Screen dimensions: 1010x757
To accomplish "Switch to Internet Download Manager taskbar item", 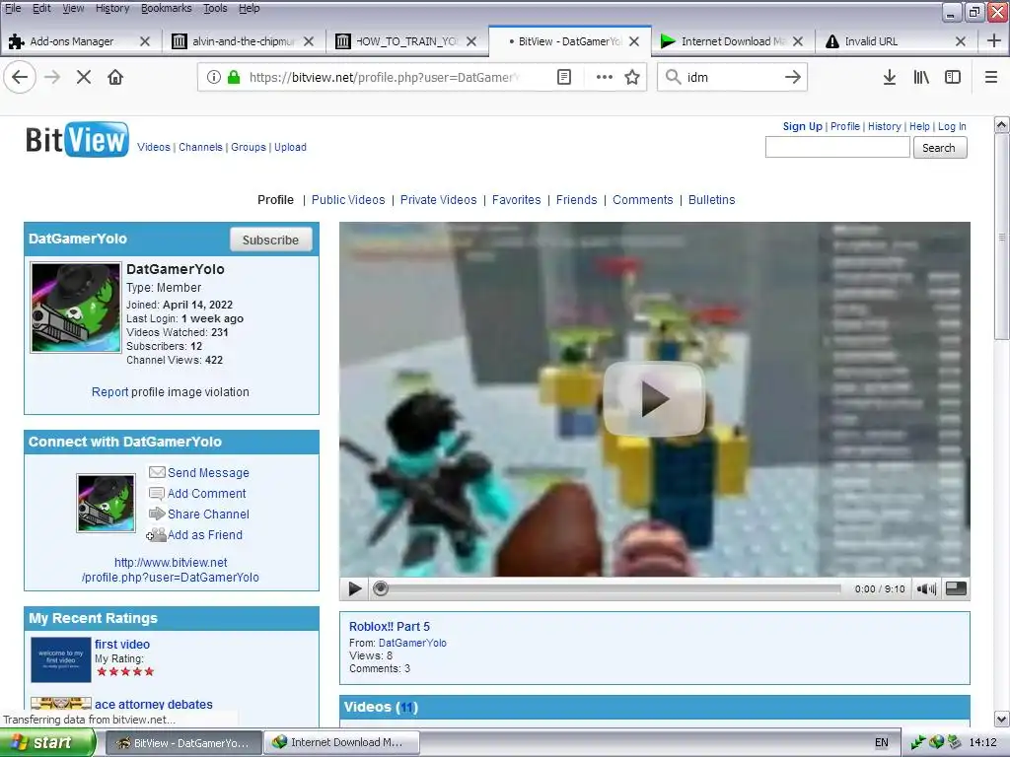I will pyautogui.click(x=340, y=743).
